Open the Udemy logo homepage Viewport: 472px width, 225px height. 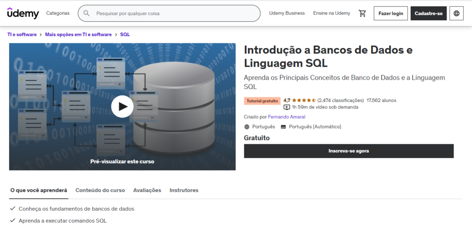click(x=23, y=13)
